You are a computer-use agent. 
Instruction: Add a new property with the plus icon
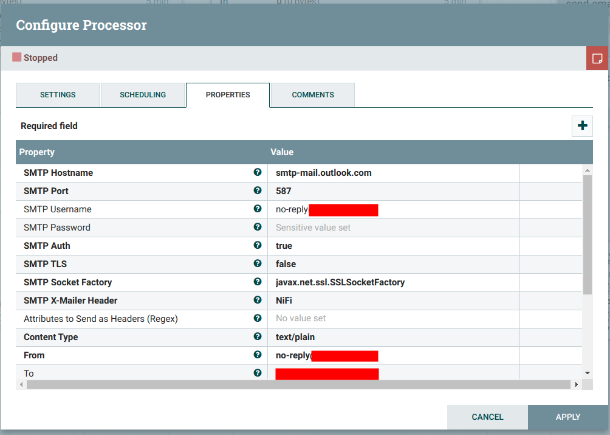[582, 126]
